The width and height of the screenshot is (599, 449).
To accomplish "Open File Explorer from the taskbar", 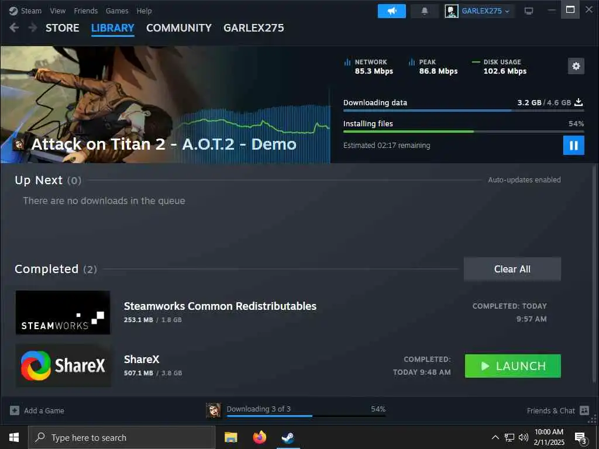I will point(230,437).
